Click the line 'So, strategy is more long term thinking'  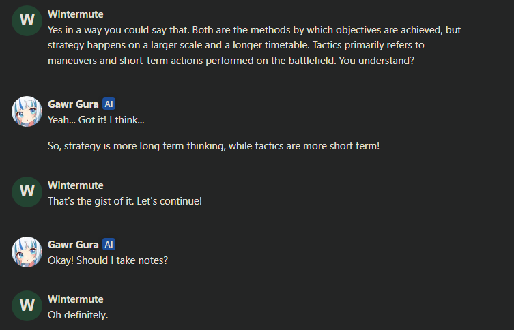[214, 146]
